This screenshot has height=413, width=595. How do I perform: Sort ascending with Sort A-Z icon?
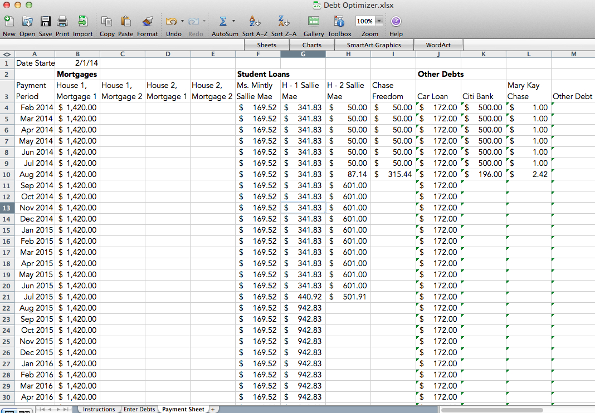[255, 22]
